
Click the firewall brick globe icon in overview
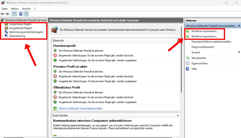(x=55, y=30)
